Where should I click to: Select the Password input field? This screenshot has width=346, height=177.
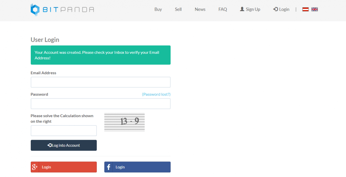tap(101, 104)
